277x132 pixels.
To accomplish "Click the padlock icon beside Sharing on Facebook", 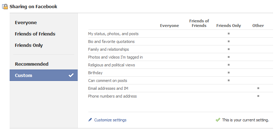I will (x=5, y=7).
